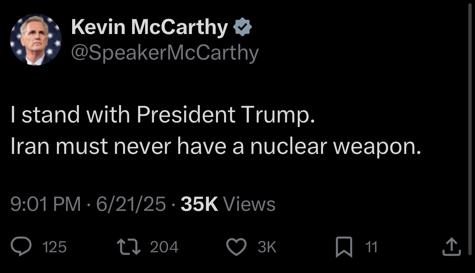Like the post with the heart icon
This screenshot has width=475, height=273.
(x=236, y=247)
